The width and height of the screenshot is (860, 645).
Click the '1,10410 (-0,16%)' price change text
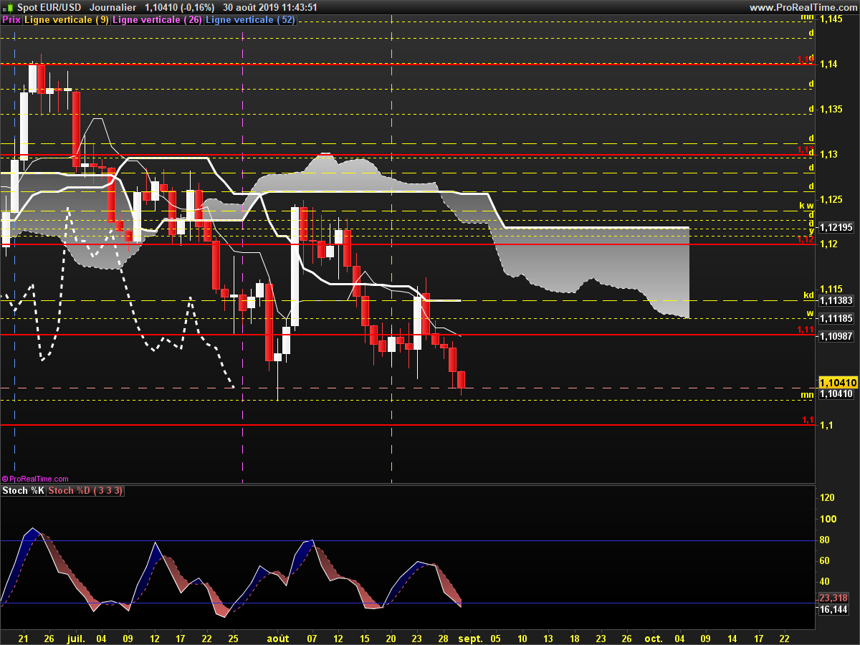[x=180, y=7]
